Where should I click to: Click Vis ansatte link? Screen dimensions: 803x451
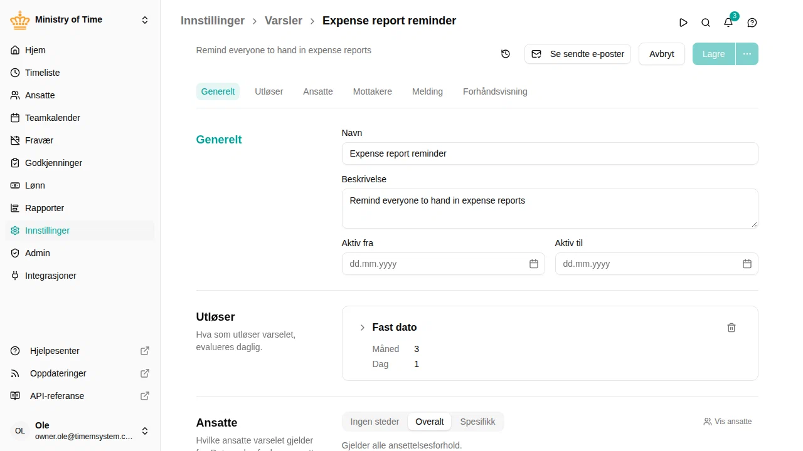tap(728, 422)
